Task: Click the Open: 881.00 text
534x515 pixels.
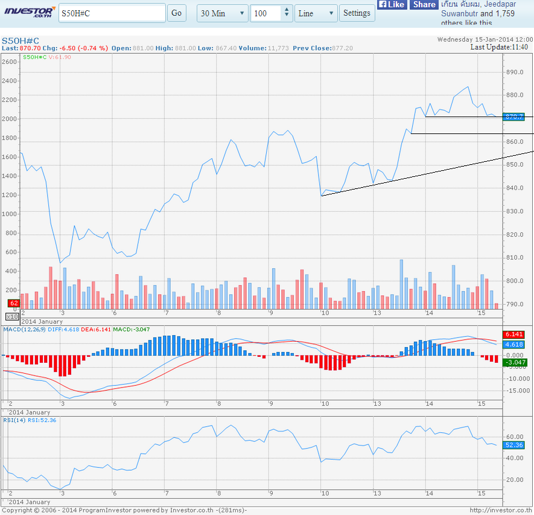Action: tap(133, 48)
